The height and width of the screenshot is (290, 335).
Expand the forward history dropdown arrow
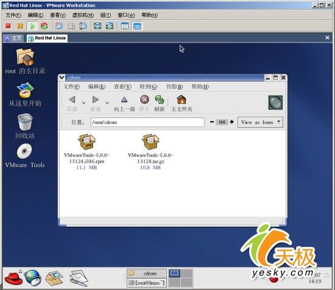[107, 103]
